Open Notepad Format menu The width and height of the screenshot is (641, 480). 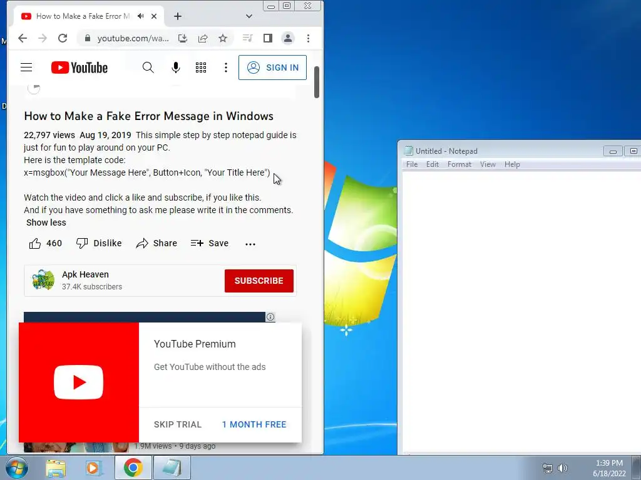click(x=459, y=164)
